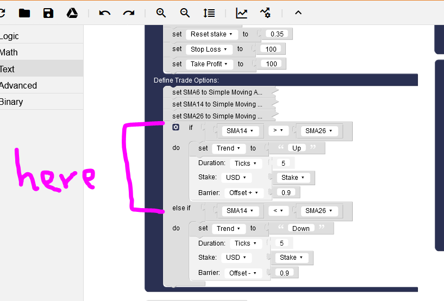Change the greater-than operator dropdown

click(x=278, y=130)
